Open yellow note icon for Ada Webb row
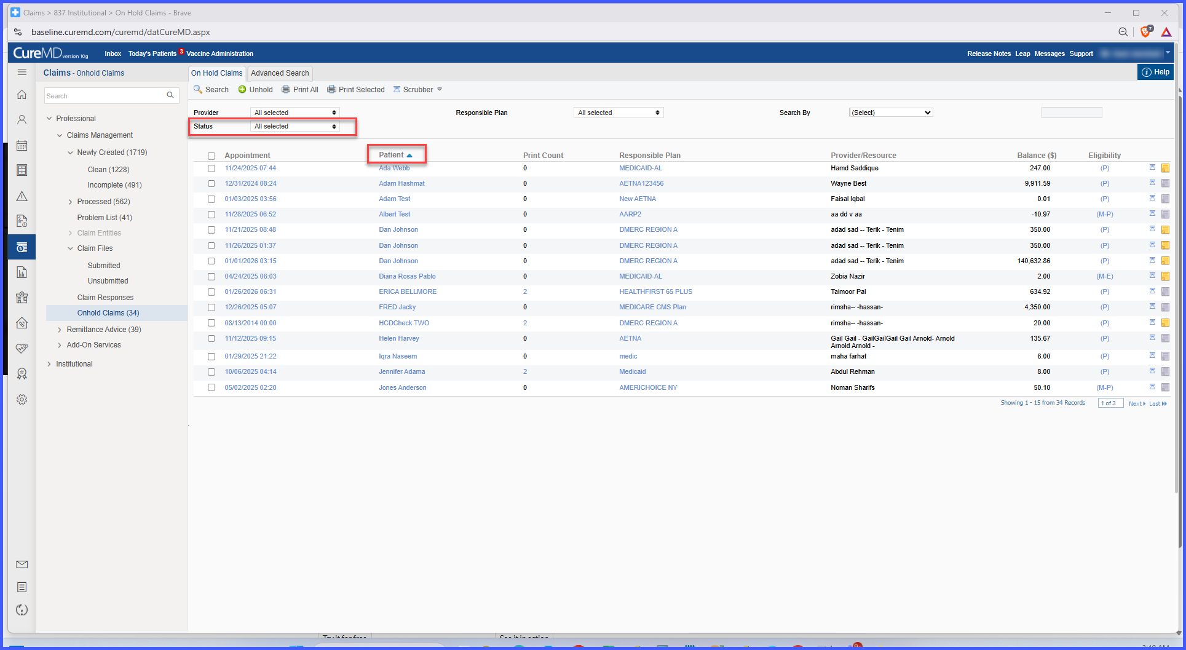This screenshot has width=1186, height=650. [1165, 168]
